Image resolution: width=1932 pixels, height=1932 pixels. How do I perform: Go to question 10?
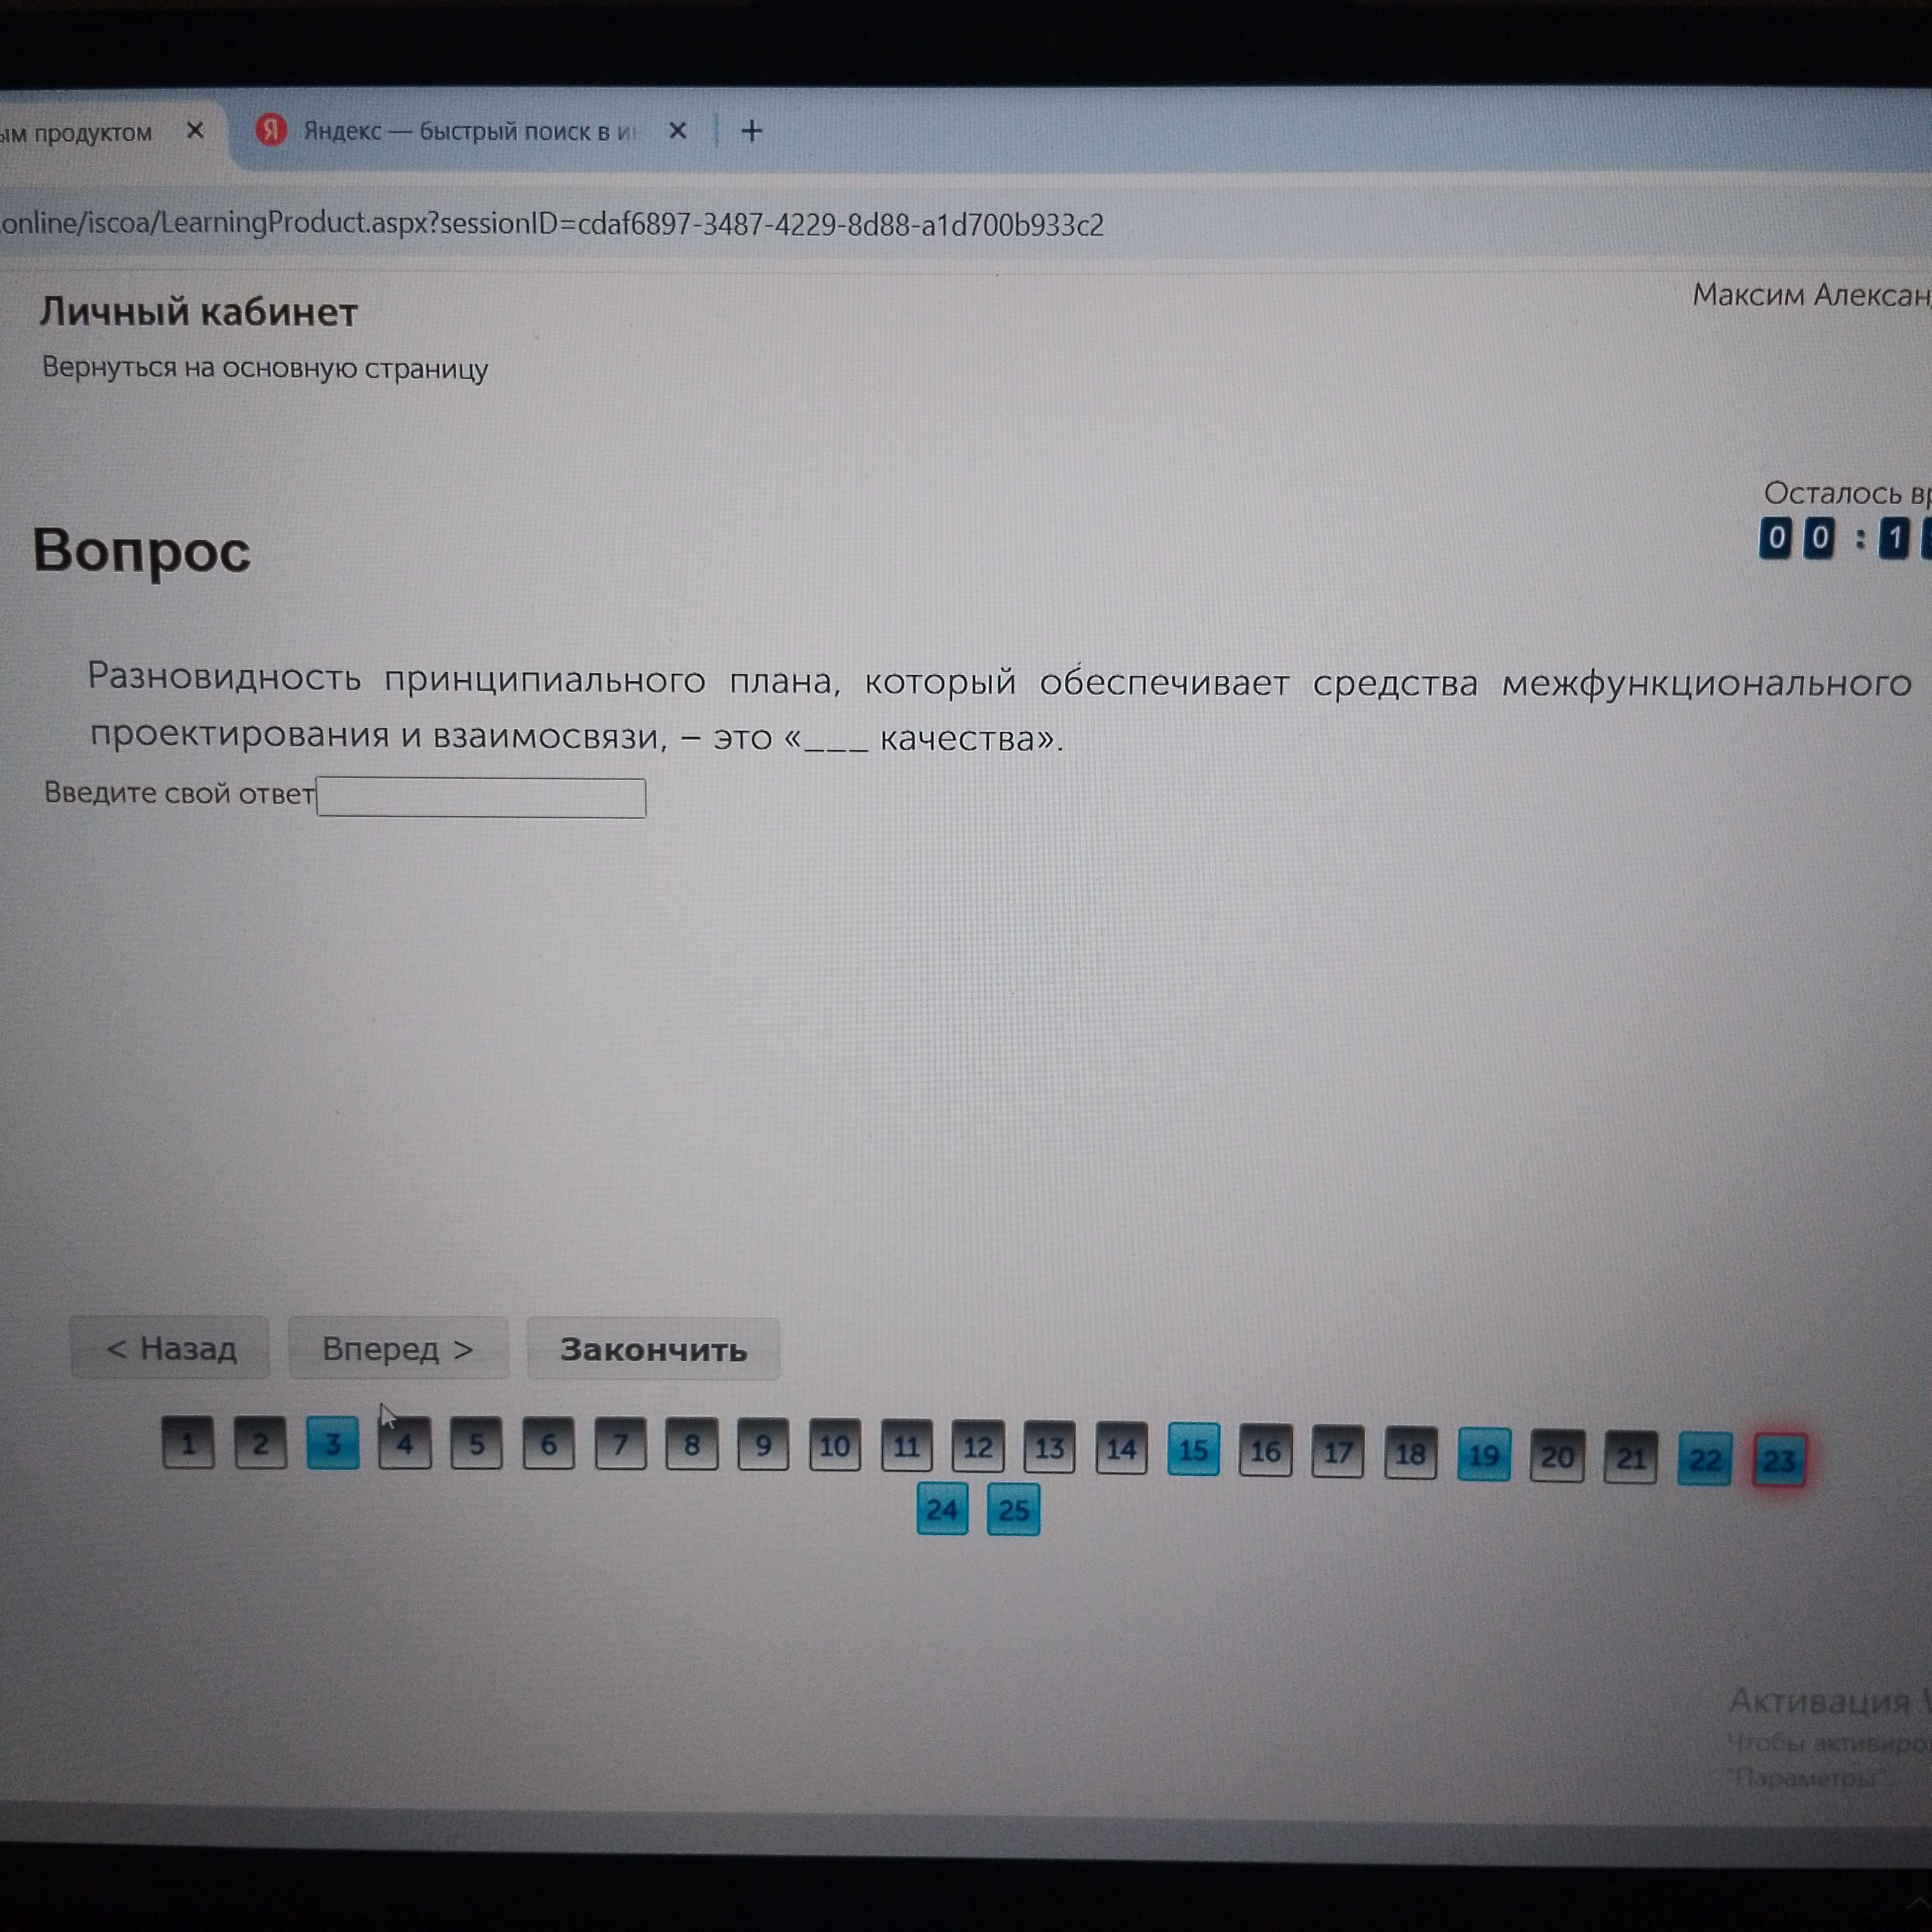coord(835,1446)
